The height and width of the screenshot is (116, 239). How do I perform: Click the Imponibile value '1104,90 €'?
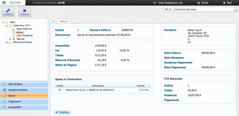[100, 46]
